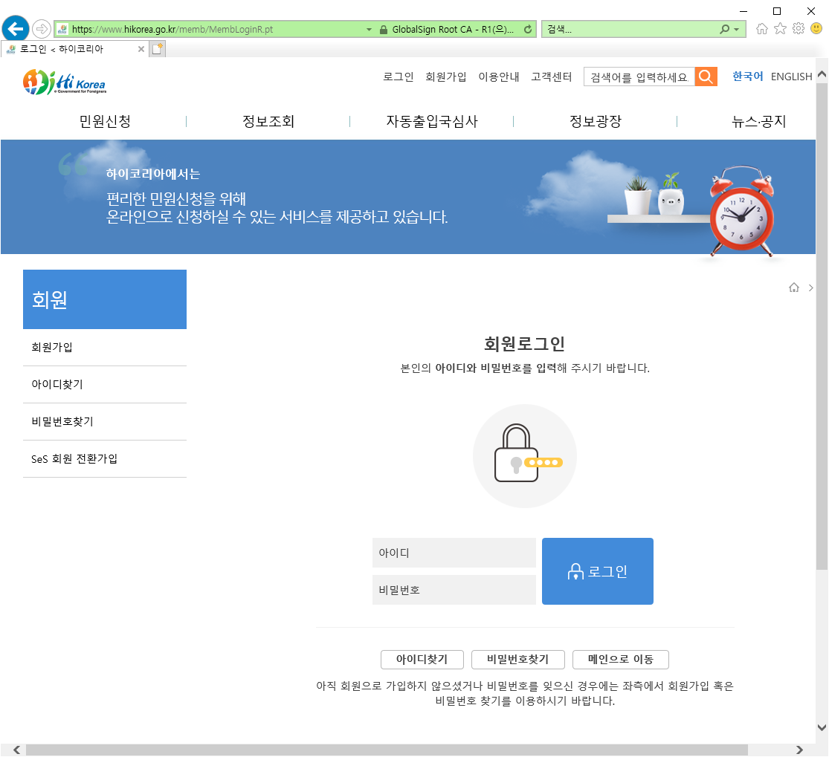
Task: Switch language to ENGLISH
Action: [792, 77]
